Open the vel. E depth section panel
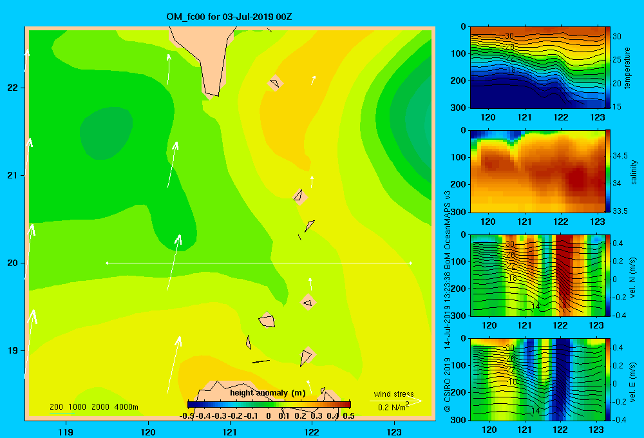 538,379
